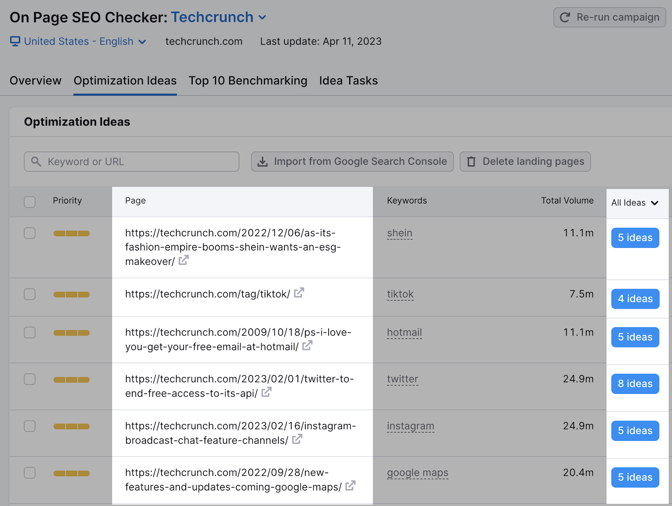This screenshot has height=506, width=672.
Task: Switch to the Top 10 Benchmarking tab
Action: pyautogui.click(x=248, y=81)
